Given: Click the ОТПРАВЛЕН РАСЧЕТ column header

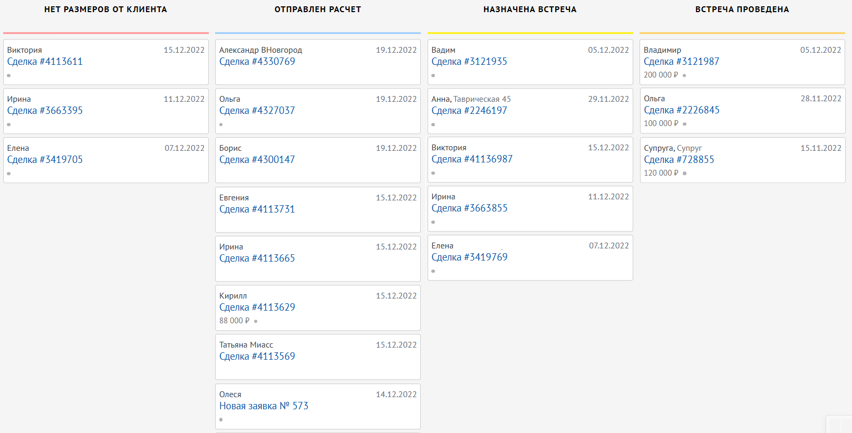Looking at the screenshot, I should 317,9.
